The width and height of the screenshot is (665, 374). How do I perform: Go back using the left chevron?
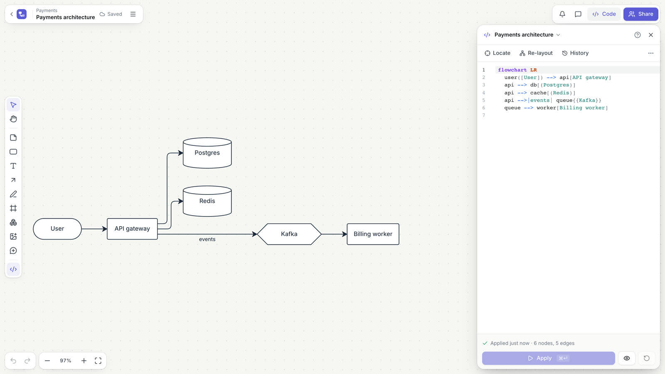point(12,14)
